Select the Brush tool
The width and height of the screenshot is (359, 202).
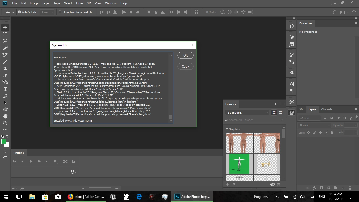(x=5, y=62)
